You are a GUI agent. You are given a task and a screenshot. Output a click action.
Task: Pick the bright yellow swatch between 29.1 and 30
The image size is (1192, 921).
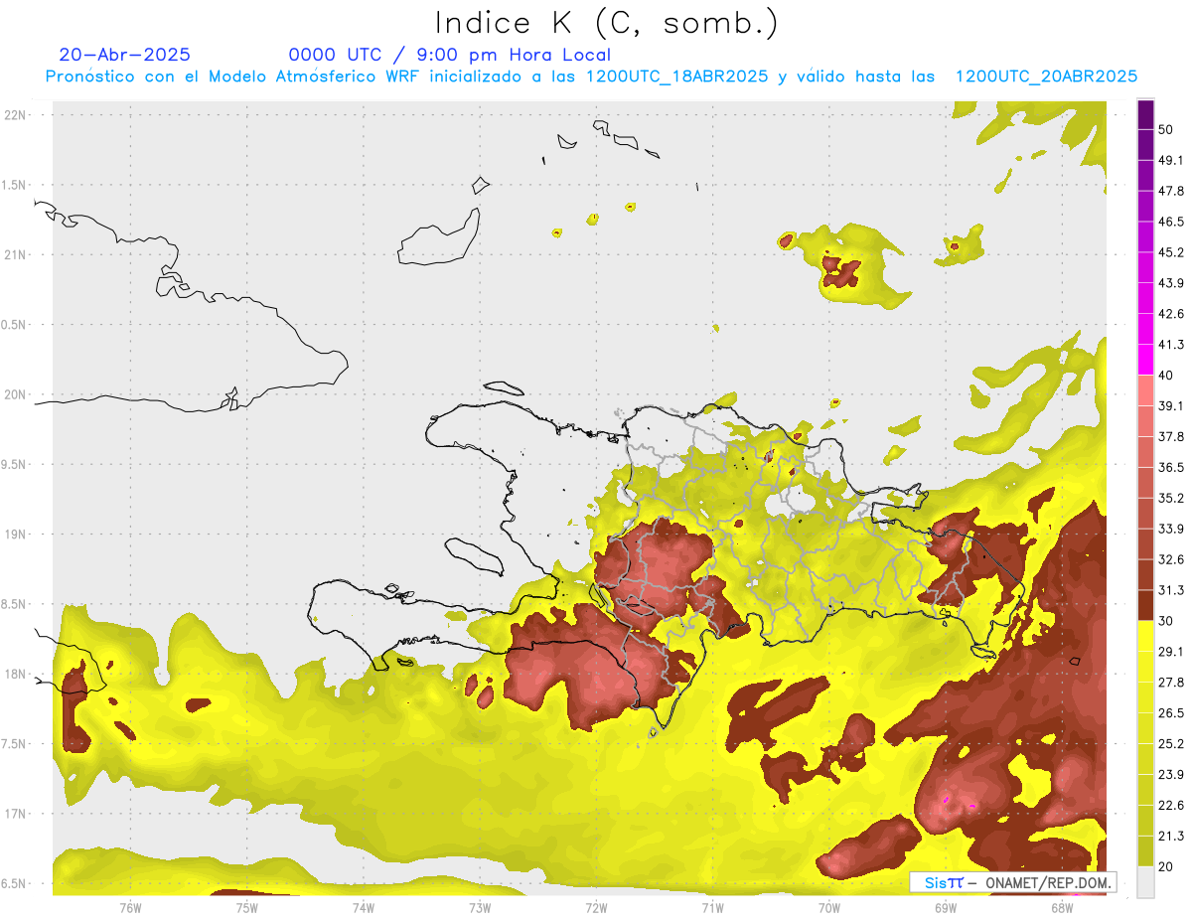pyautogui.click(x=1145, y=636)
